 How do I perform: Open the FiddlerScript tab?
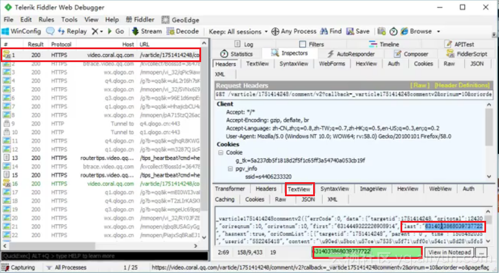pos(467,54)
